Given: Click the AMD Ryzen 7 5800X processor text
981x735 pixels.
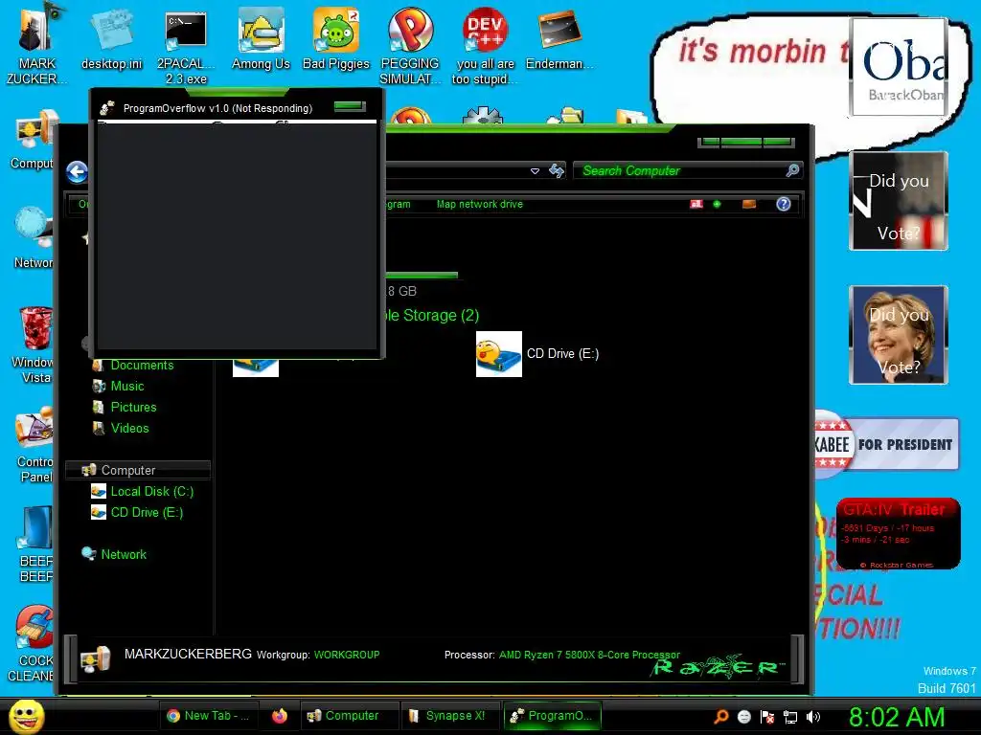Looking at the screenshot, I should pos(589,655).
